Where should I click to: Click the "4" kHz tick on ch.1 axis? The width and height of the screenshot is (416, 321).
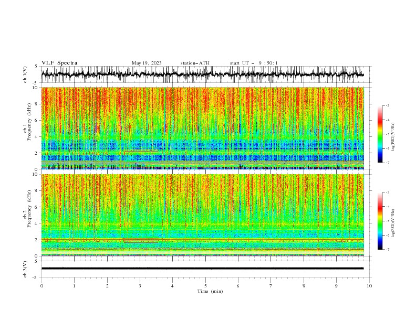[x=37, y=137]
